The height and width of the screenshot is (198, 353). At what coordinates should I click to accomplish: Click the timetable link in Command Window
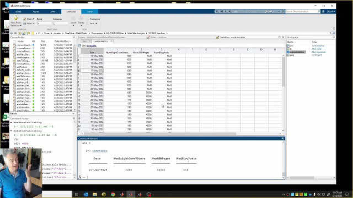point(100,151)
